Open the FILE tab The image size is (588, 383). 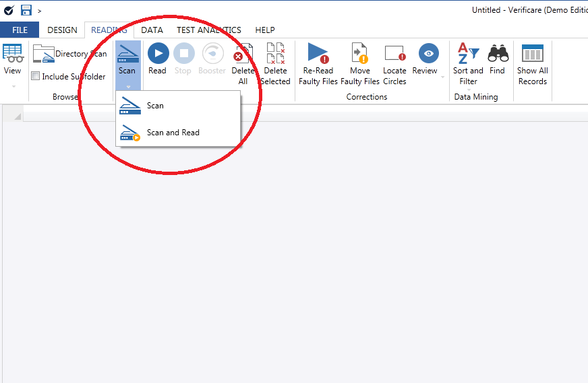(20, 30)
